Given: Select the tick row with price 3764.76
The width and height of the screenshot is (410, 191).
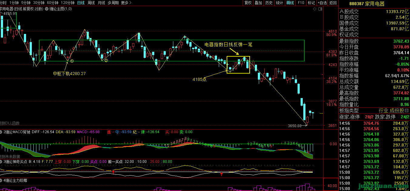Looking at the screenshot, I should point(374,123).
